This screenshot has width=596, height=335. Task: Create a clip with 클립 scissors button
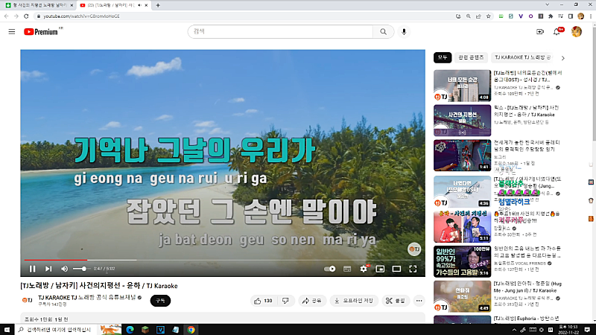[x=396, y=301]
